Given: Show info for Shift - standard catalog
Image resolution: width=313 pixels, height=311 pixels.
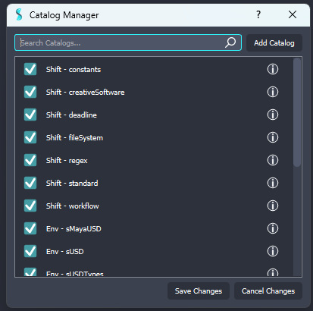Looking at the screenshot, I should pyautogui.click(x=273, y=183).
